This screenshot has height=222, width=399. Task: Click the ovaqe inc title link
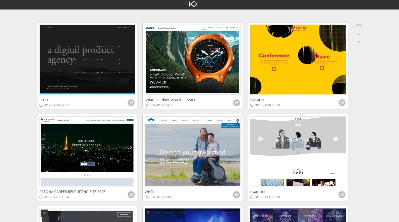tap(258, 192)
